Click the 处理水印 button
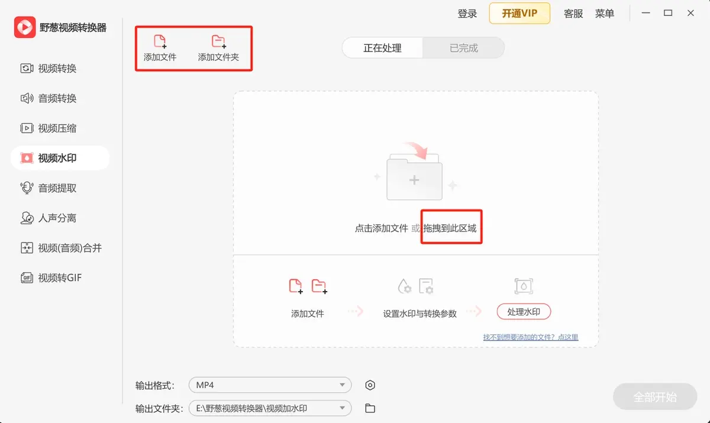Screen dimensions: 710x423 coord(524,312)
